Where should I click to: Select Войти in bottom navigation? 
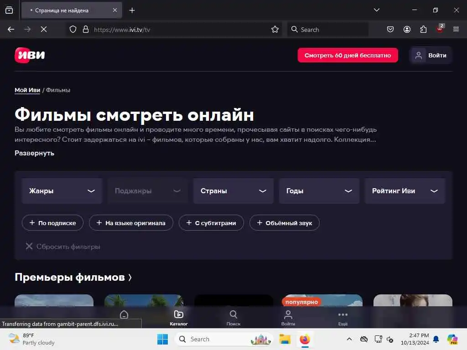pyautogui.click(x=288, y=318)
